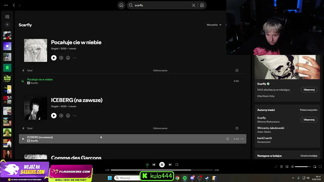Open more options for ICEBERG track row
Image resolution: width=324 pixels, height=182 pixels.
tap(242, 139)
